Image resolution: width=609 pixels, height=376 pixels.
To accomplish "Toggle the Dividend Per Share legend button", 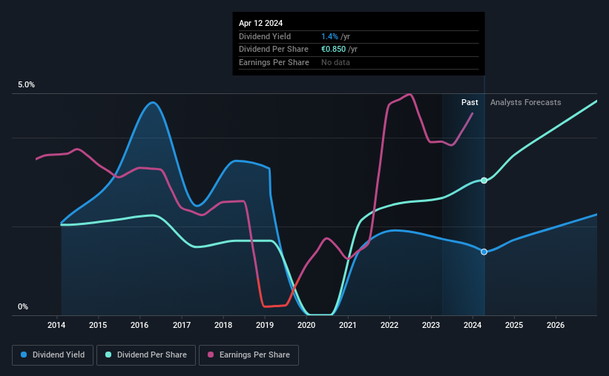I will click(146, 355).
